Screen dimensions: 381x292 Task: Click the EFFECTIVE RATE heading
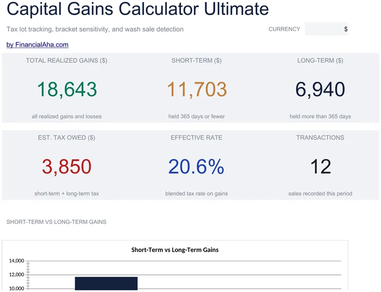(x=196, y=137)
